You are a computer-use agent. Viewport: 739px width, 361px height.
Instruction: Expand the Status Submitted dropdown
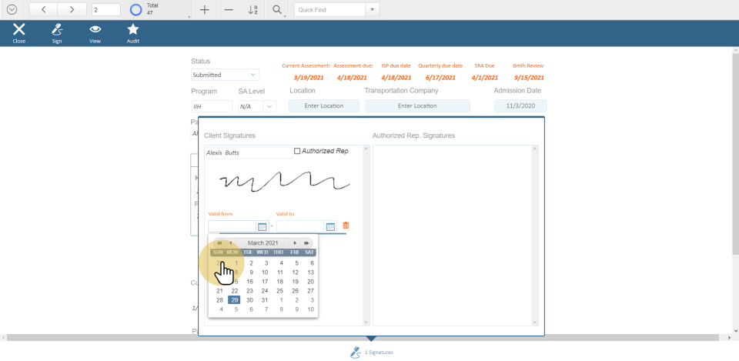pos(253,75)
